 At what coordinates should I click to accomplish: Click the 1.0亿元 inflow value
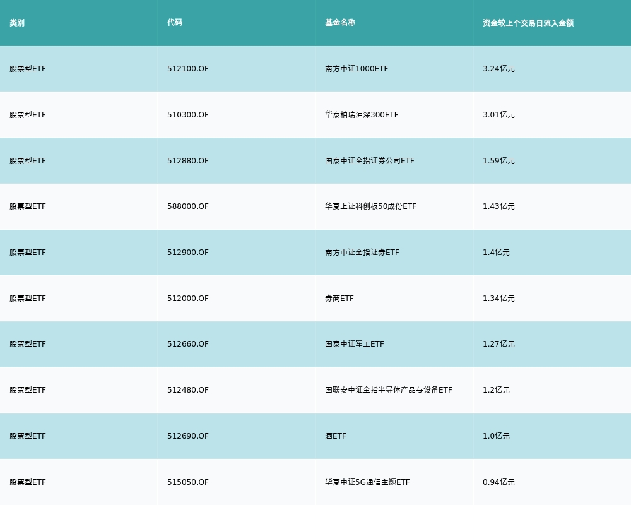coord(496,436)
